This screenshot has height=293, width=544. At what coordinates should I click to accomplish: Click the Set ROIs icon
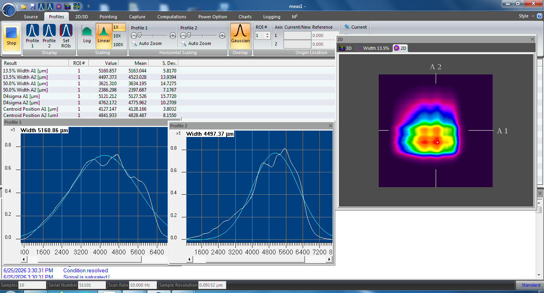[x=66, y=36]
